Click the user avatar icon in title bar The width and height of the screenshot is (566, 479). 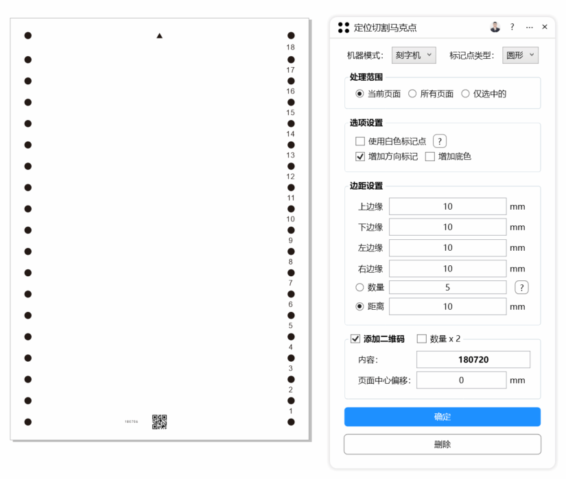pos(495,27)
